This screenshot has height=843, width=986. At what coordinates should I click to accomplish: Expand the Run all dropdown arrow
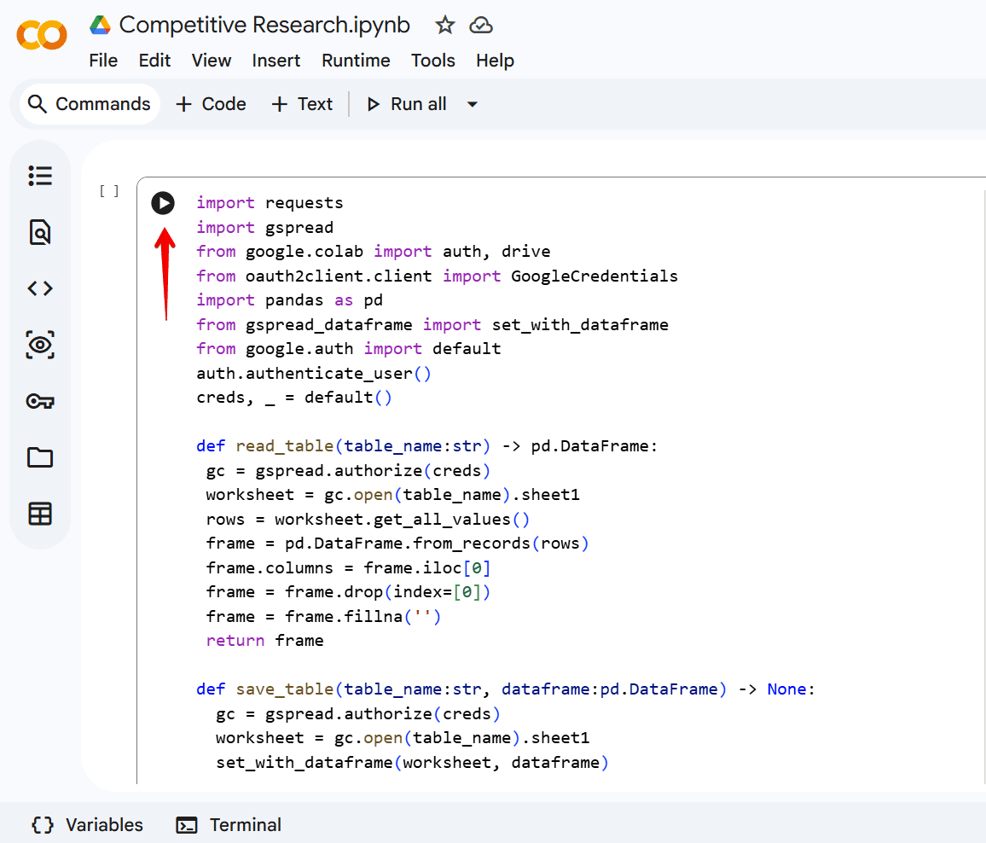coord(473,104)
